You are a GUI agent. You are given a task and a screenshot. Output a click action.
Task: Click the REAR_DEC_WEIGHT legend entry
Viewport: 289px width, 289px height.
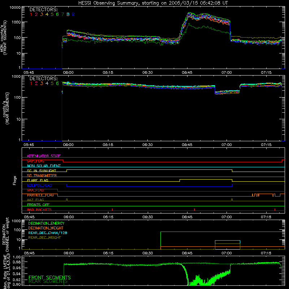(x=44, y=238)
